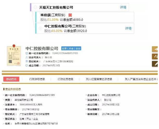The width and height of the screenshot is (159, 129).
Task: Open 详情 for 天福天汇控股有限公司
Action: 123,8
